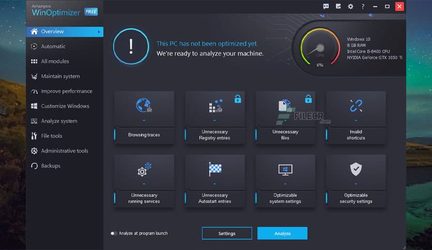Click the Administrative tools gear icon

34,151
